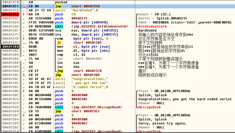Click comment "Sorry, please try again."
Screen dimensions: 235x133
[163, 123]
